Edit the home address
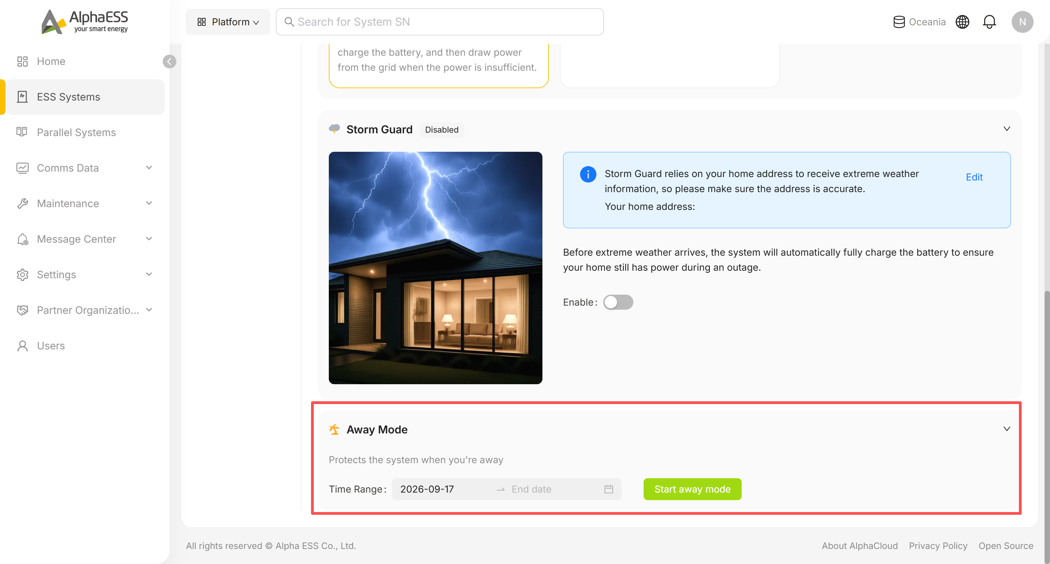 974,177
